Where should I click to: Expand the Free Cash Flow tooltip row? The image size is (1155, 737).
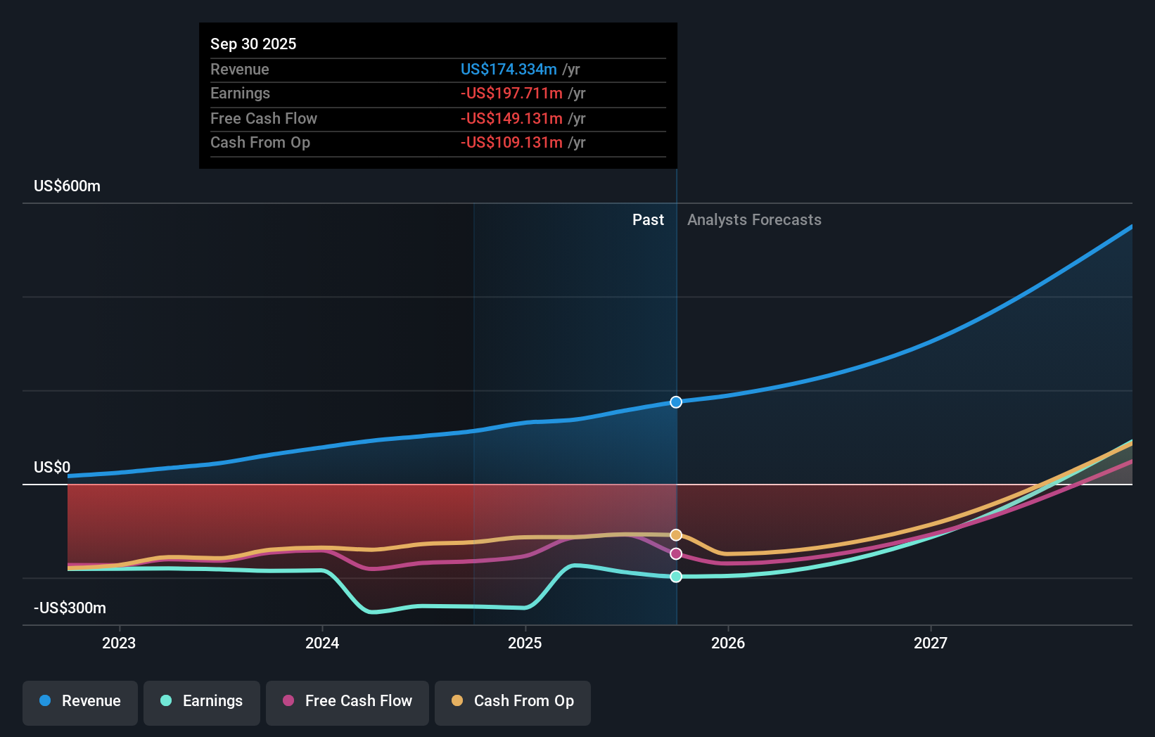pyautogui.click(x=438, y=118)
